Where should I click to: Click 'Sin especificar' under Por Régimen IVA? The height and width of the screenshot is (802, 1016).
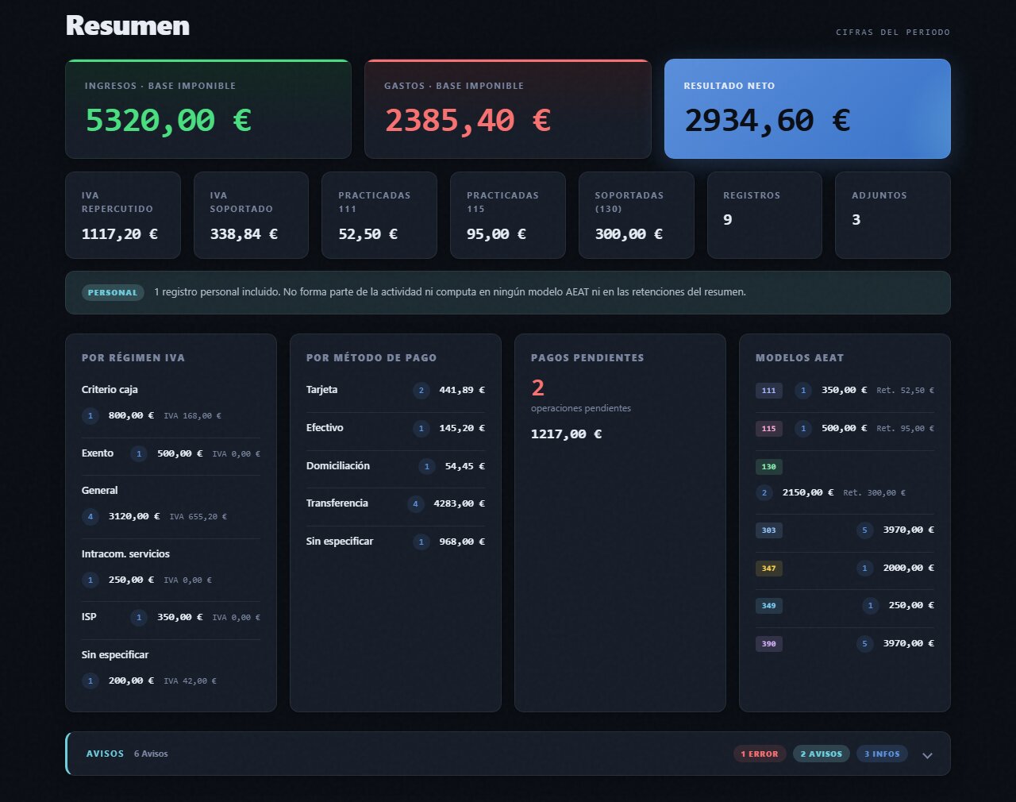(x=115, y=655)
